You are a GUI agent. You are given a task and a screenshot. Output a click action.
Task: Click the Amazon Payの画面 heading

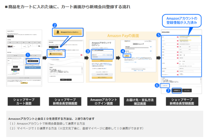click(x=123, y=36)
